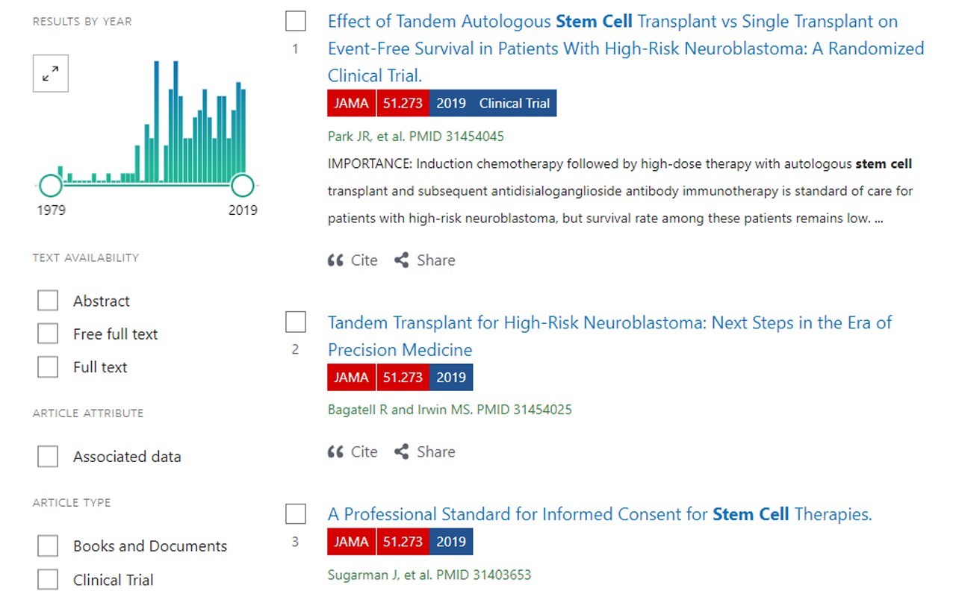956x597 pixels.
Task: Click the Share icon for result 1
Action: click(x=402, y=260)
